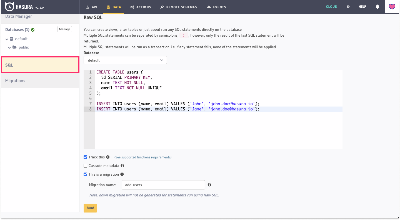Viewport: 400px width, 220px height.
Task: Click the Manage button in the sidebar
Action: click(64, 29)
